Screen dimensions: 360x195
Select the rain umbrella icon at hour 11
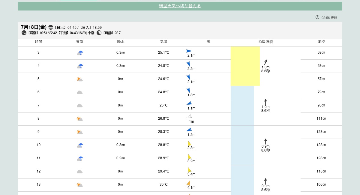(x=80, y=158)
